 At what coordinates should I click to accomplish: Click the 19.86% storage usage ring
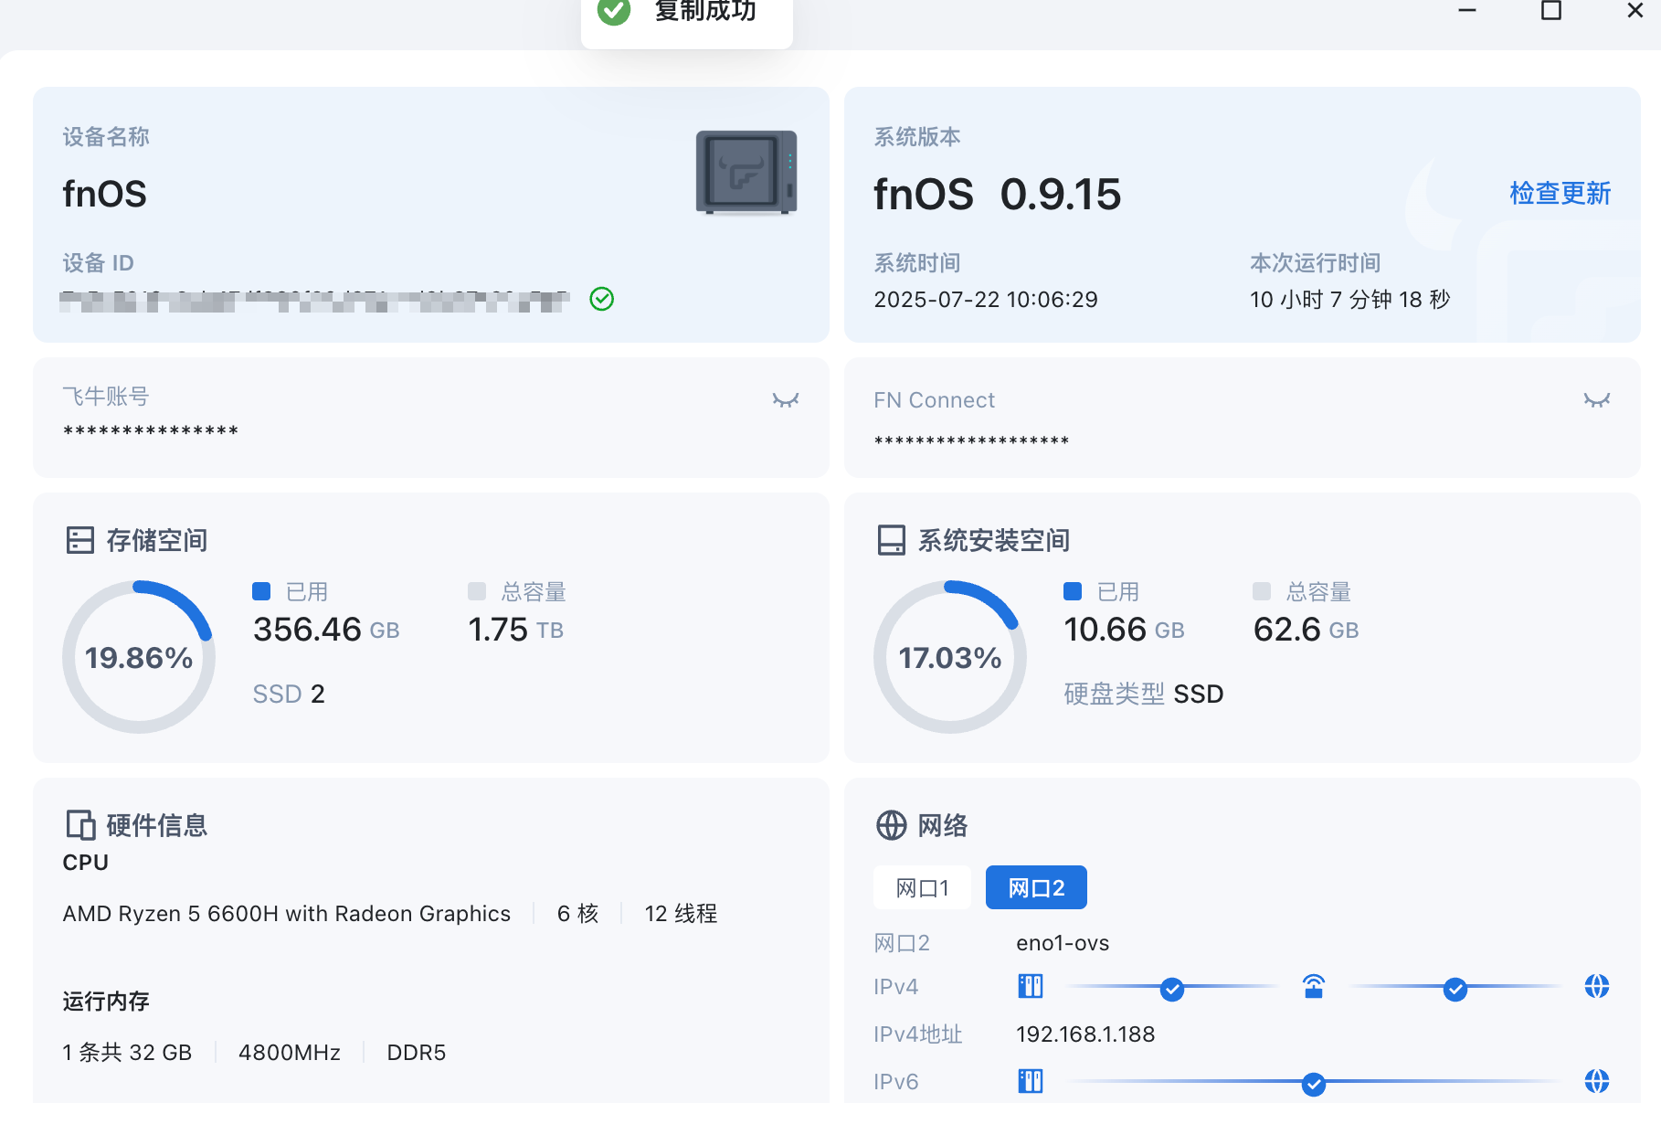(x=139, y=657)
